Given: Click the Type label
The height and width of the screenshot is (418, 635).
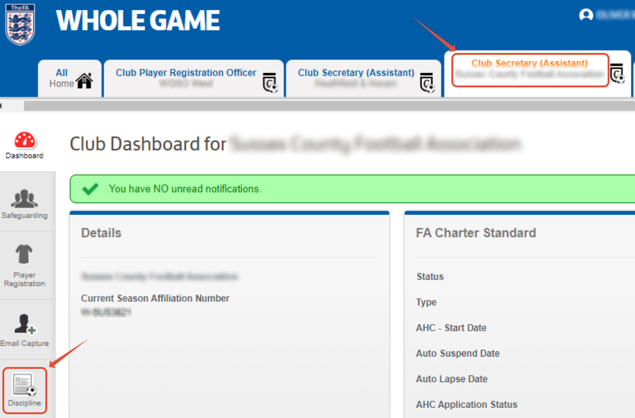Looking at the screenshot, I should [426, 302].
